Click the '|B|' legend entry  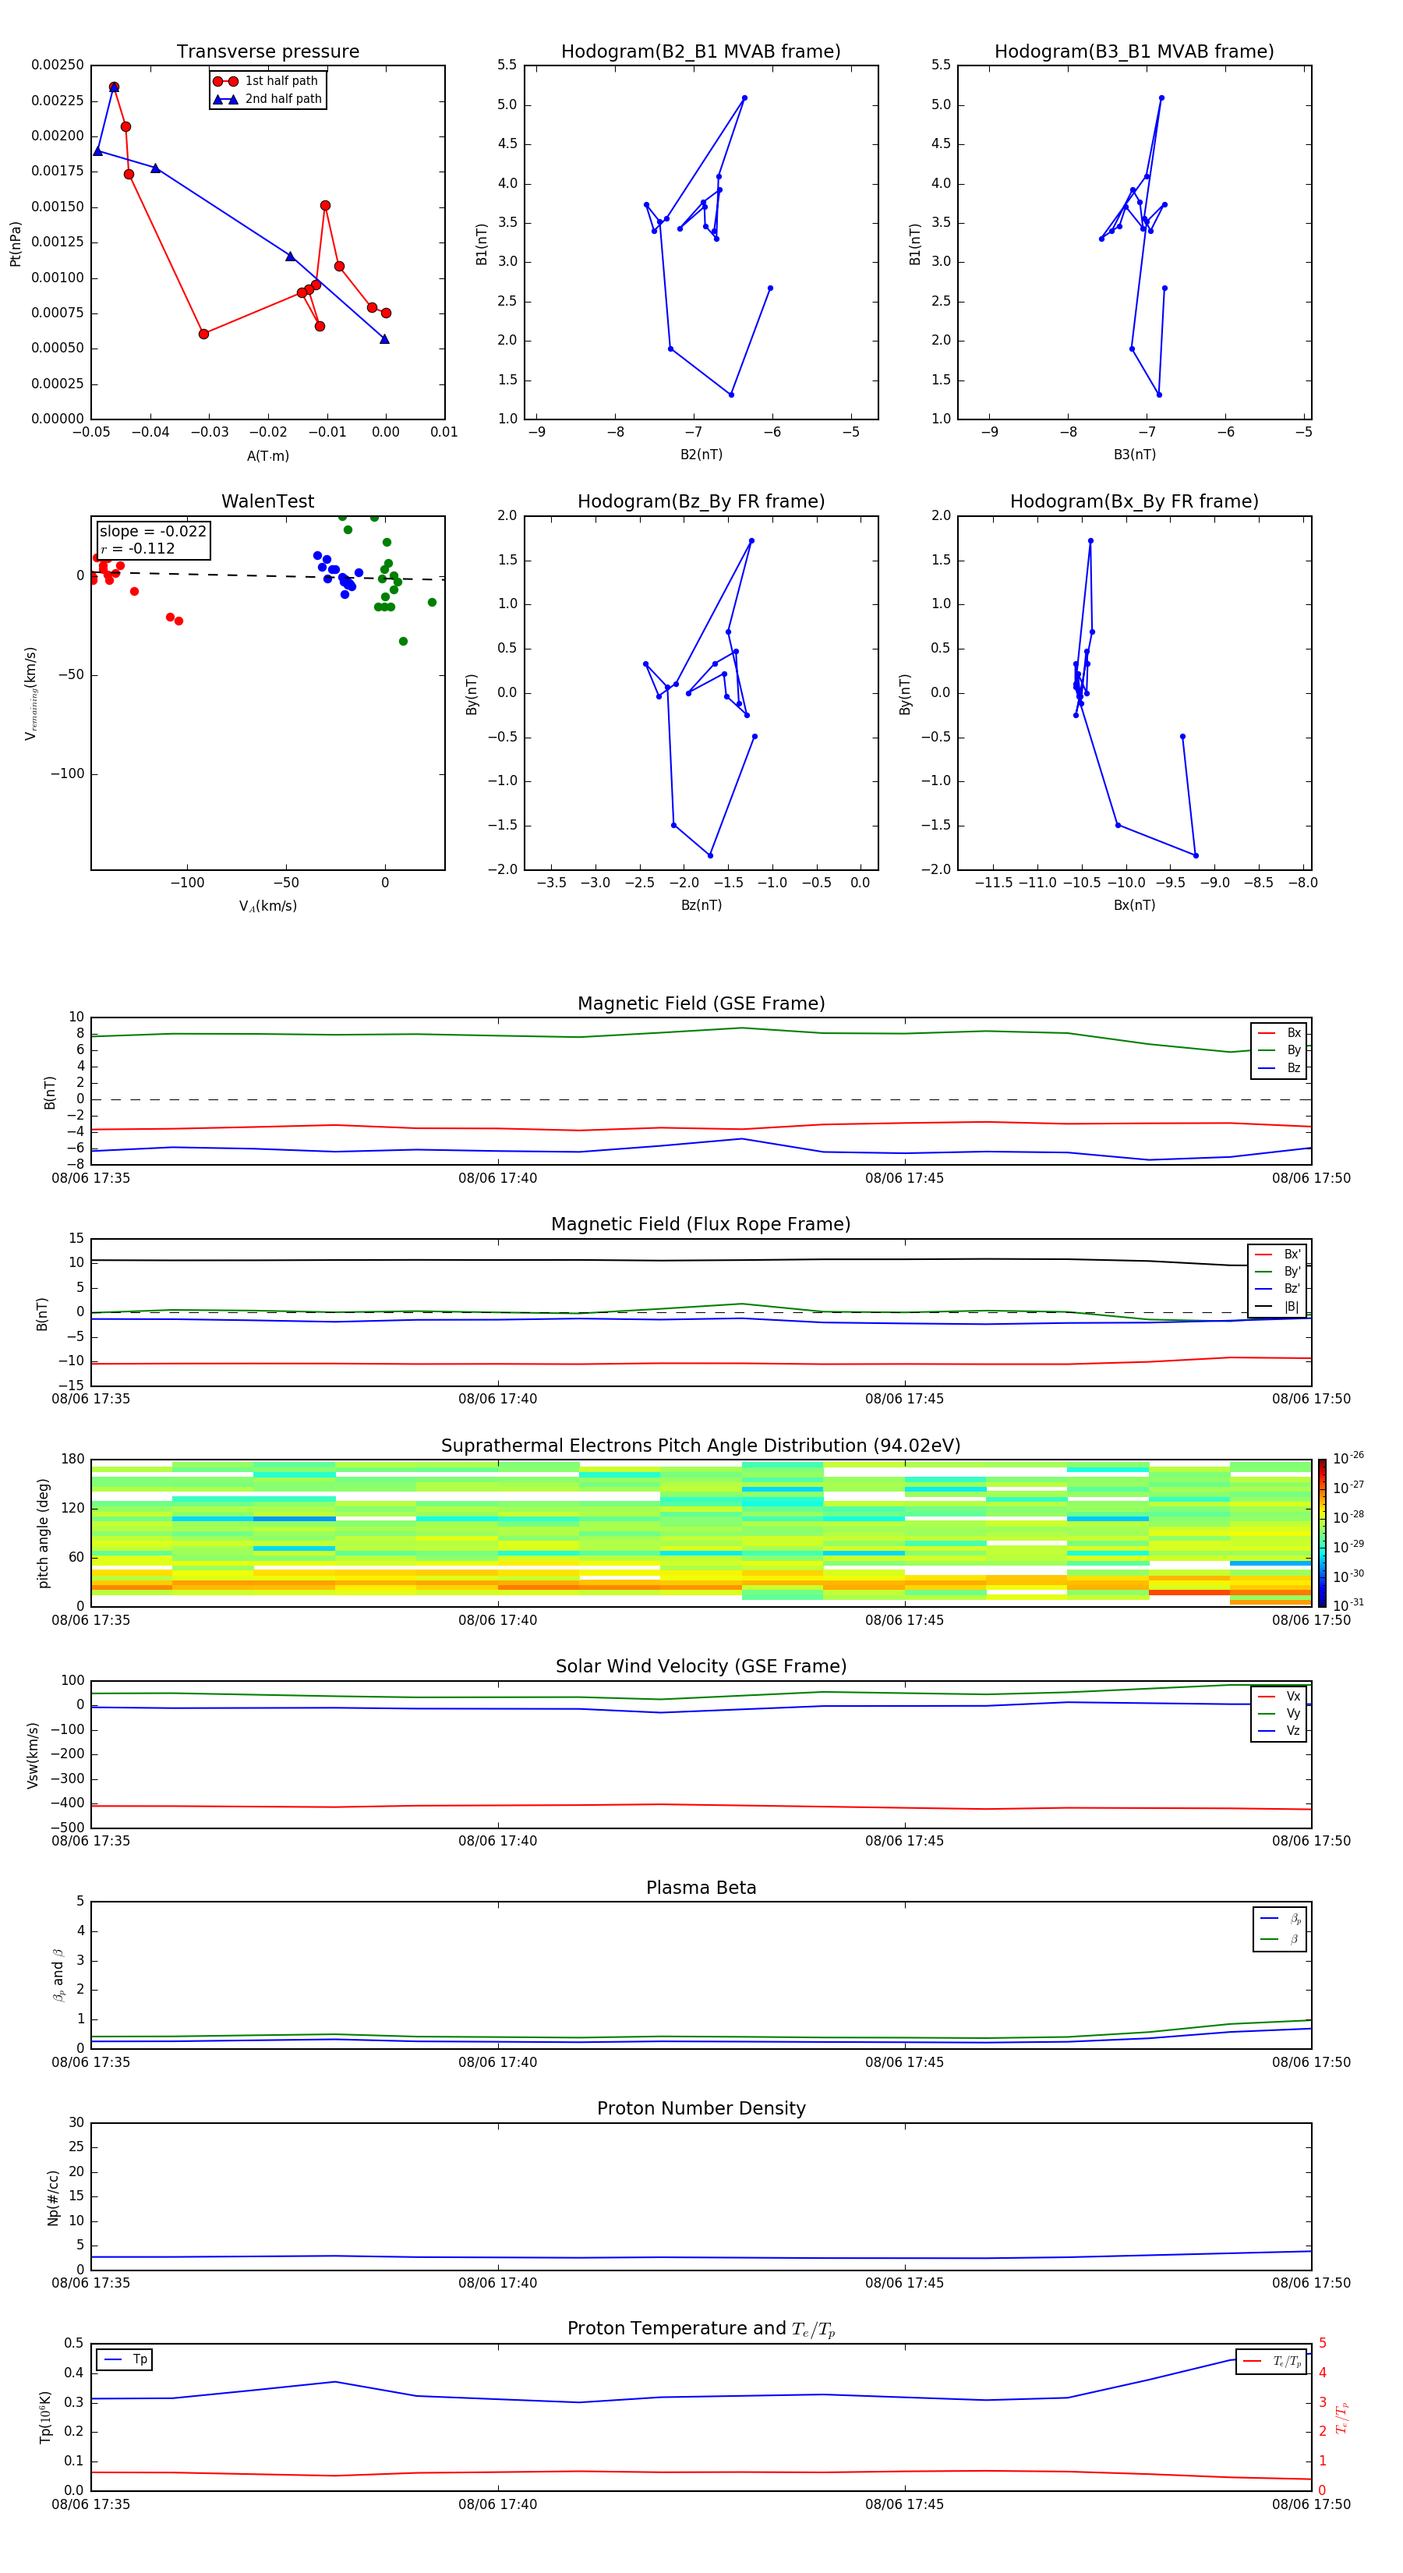point(1278,1307)
